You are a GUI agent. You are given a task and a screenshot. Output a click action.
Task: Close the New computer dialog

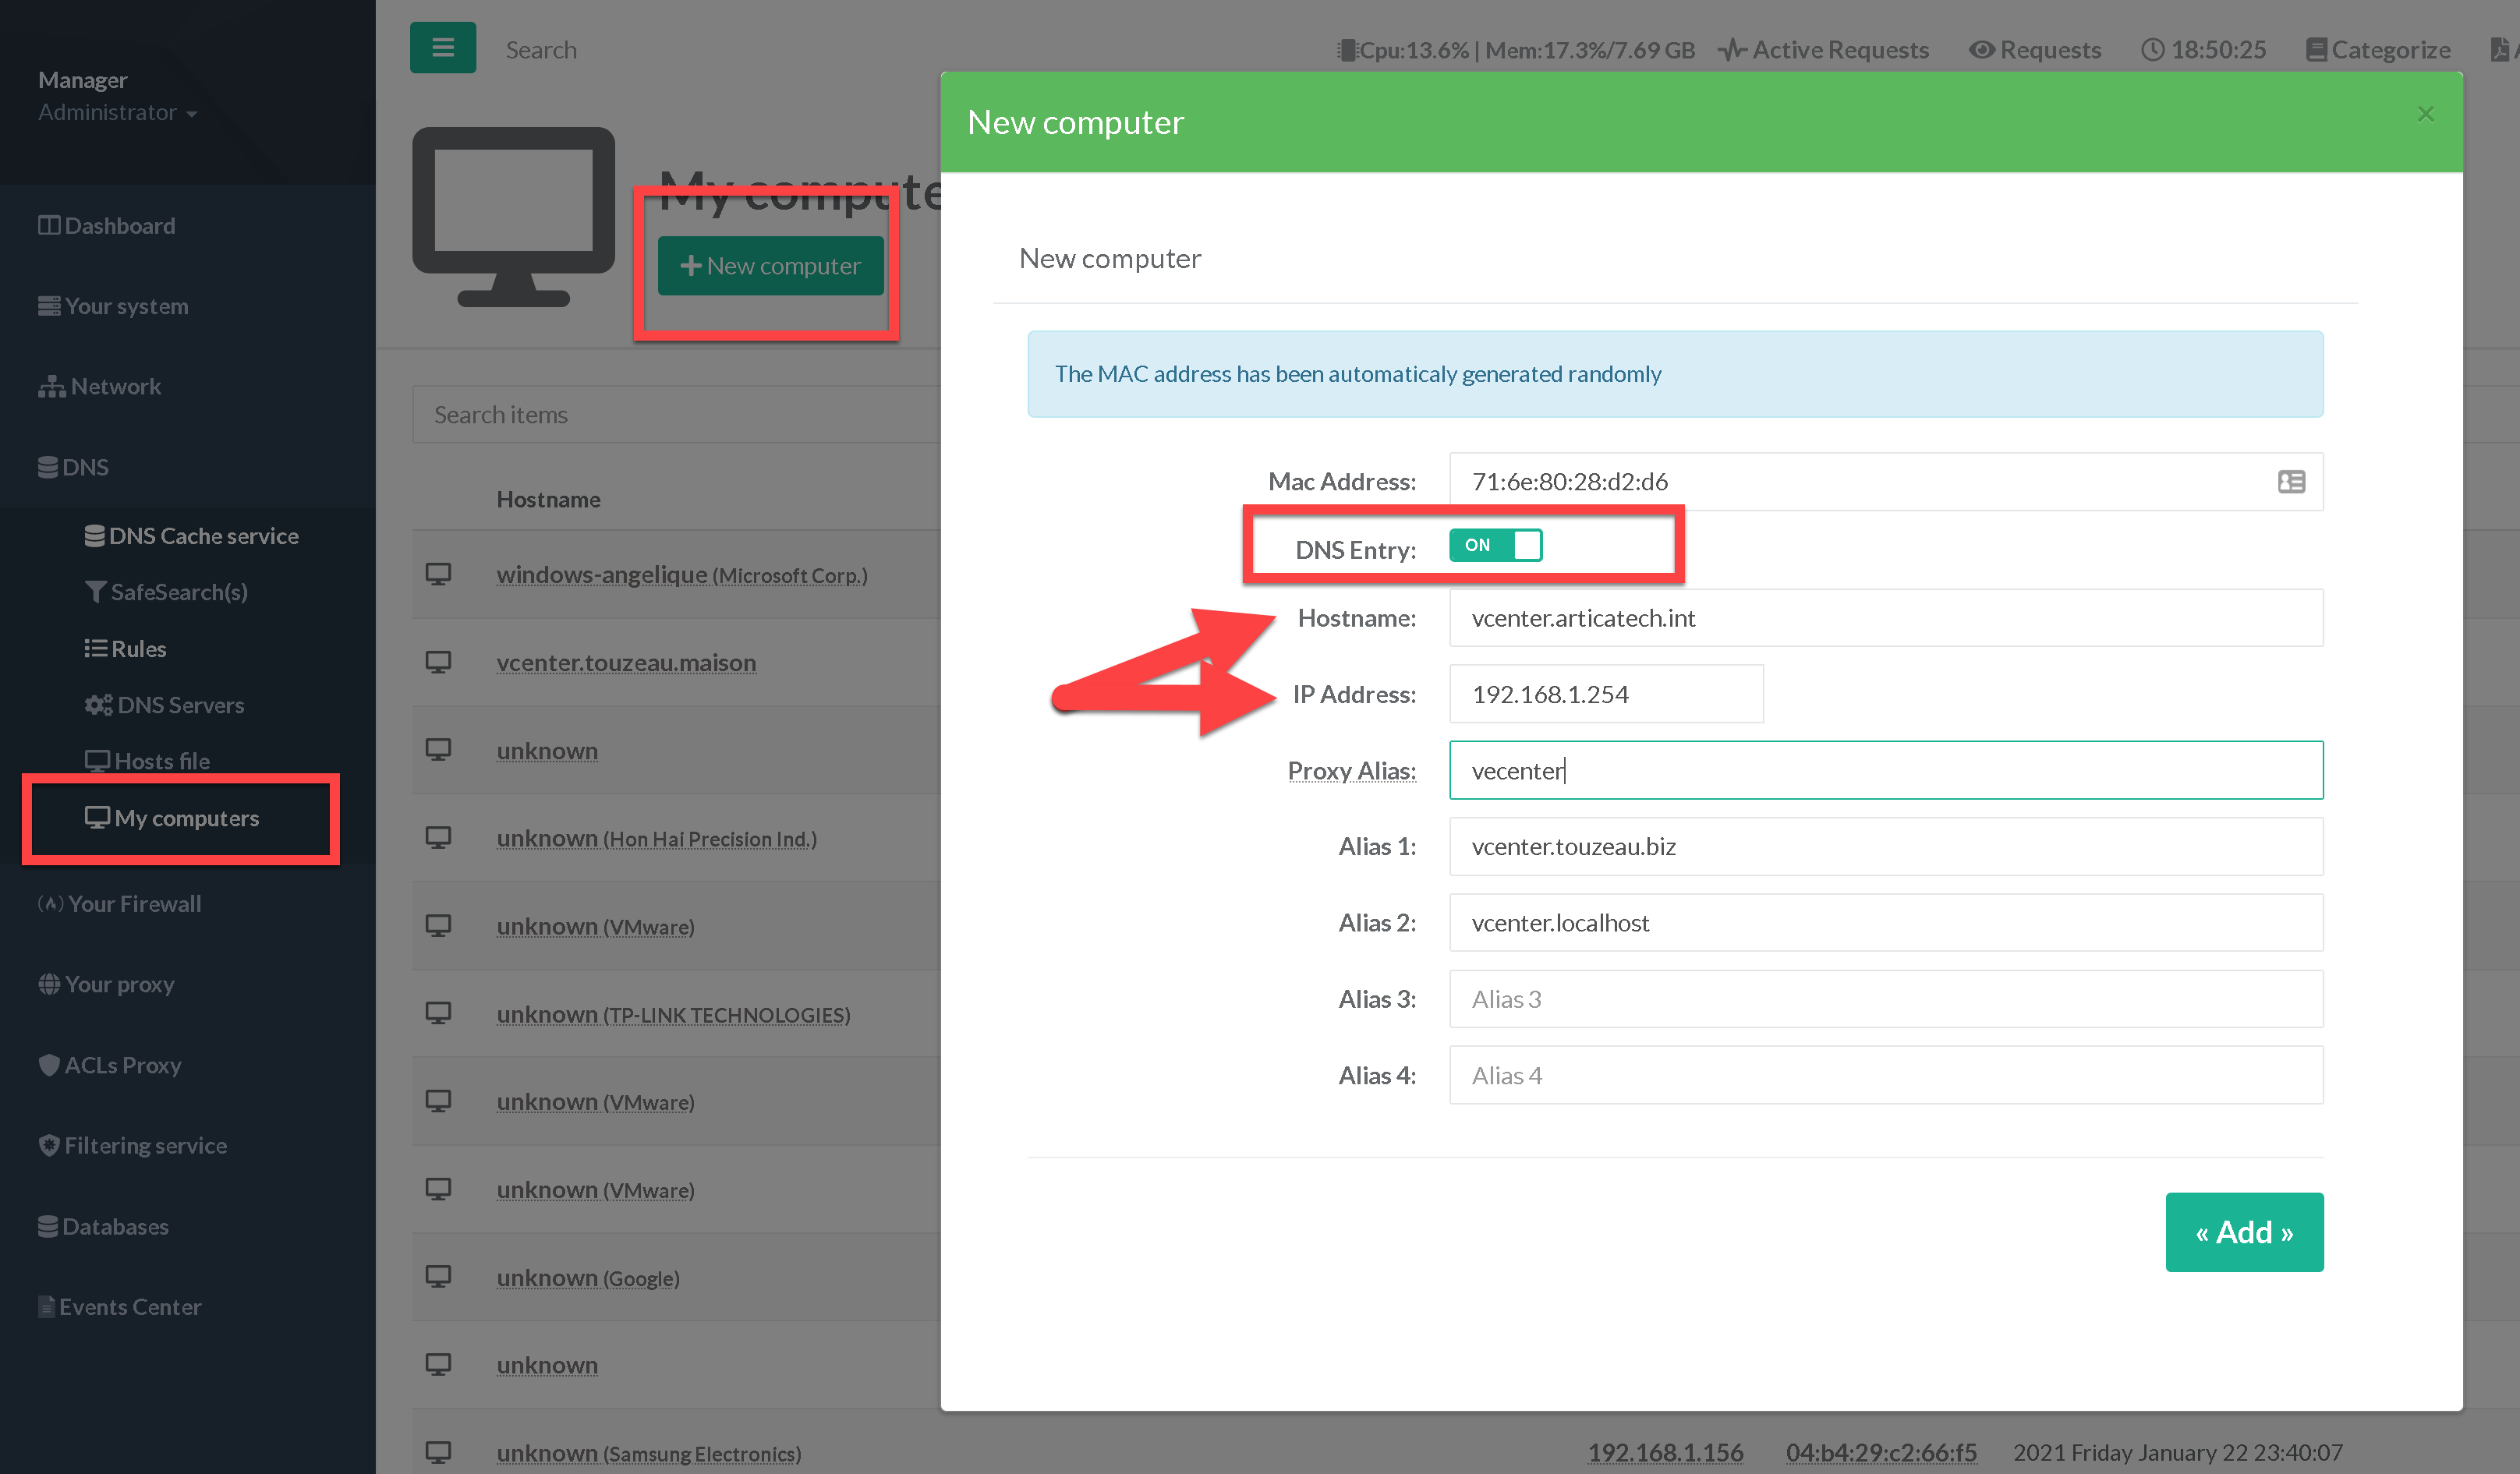[x=2425, y=114]
